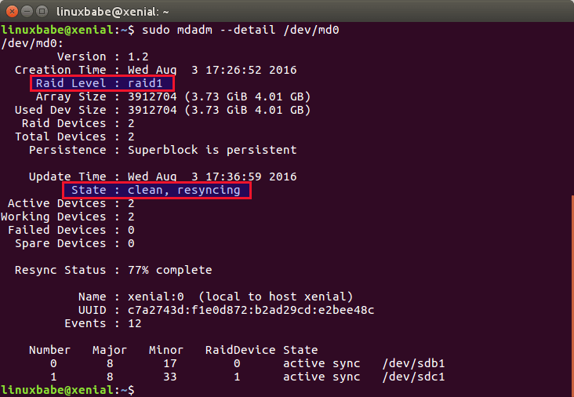Minimize the terminal window

[27, 11]
